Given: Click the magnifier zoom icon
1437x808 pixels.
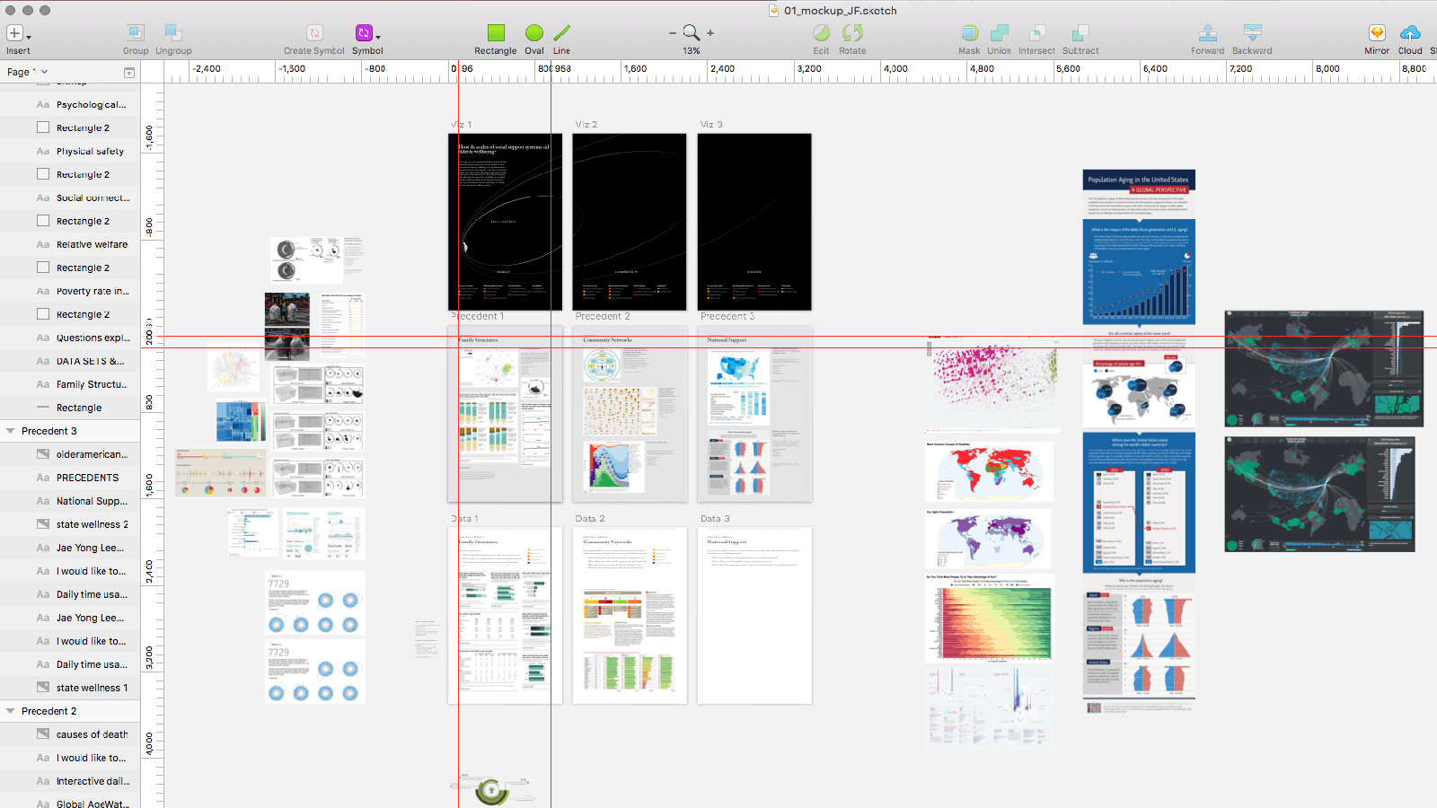Looking at the screenshot, I should pos(691,33).
